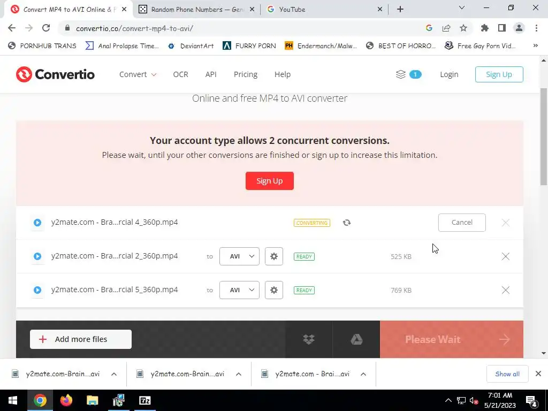Remove Bra...rcial 5_360p.mp4 from the list
Viewport: 548px width, 411px height.
pos(505,290)
